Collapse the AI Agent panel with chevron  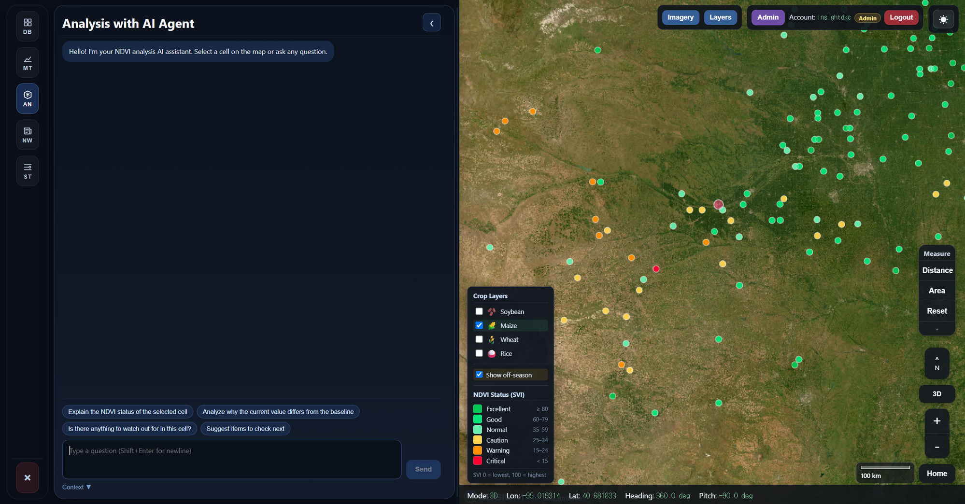[x=431, y=23]
